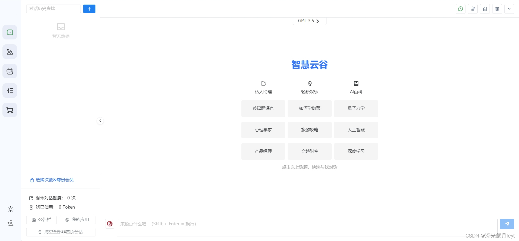Click the 0 次 remaining quota value

coord(71,198)
